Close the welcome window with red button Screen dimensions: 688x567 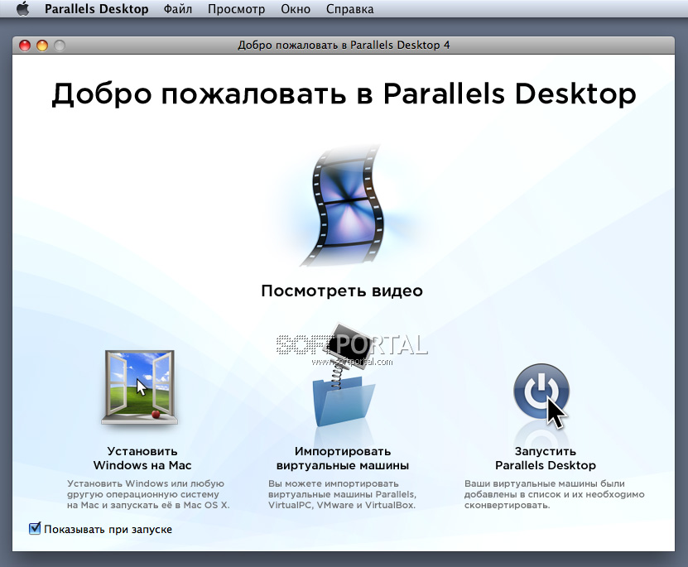point(25,46)
